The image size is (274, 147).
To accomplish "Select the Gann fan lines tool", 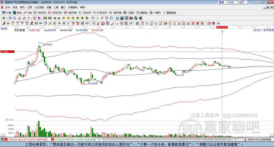I will coord(98,23).
